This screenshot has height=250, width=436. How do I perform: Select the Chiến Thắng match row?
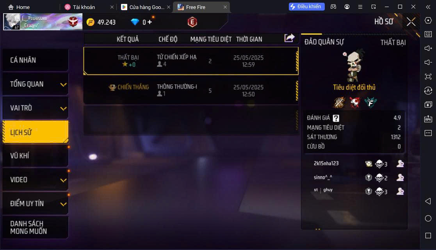(x=191, y=91)
